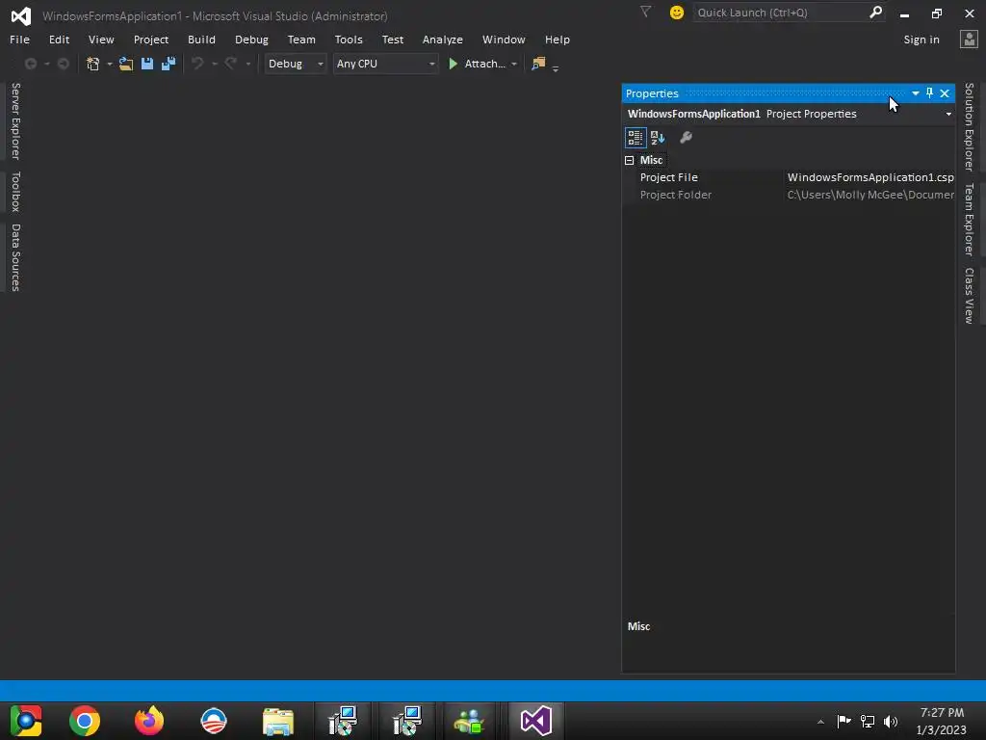Click the Save icon in toolbar
The height and width of the screenshot is (740, 986).
coord(147,64)
